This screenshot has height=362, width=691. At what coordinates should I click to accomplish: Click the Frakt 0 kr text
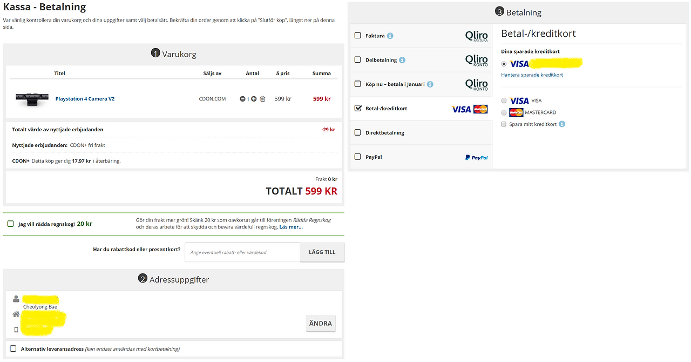[326, 179]
